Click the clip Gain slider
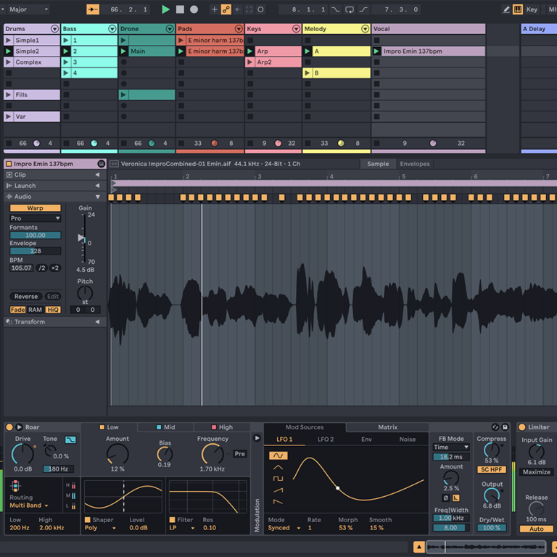This screenshot has width=557, height=557. click(x=81, y=238)
